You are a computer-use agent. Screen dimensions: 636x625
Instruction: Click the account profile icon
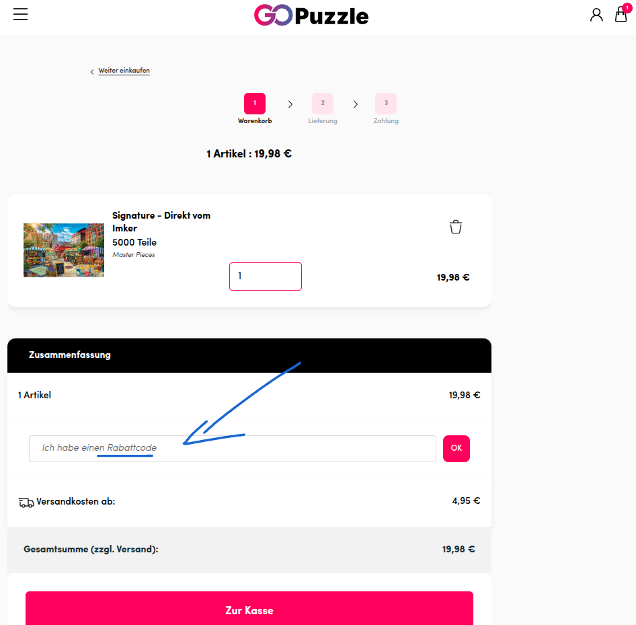596,14
